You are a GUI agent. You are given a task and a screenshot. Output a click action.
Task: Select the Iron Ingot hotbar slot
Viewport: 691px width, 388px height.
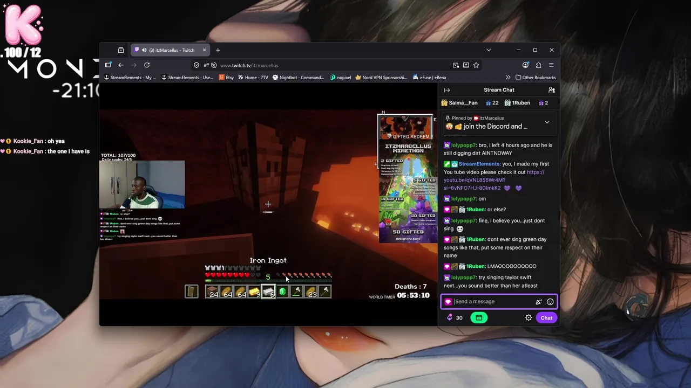pyautogui.click(x=268, y=292)
